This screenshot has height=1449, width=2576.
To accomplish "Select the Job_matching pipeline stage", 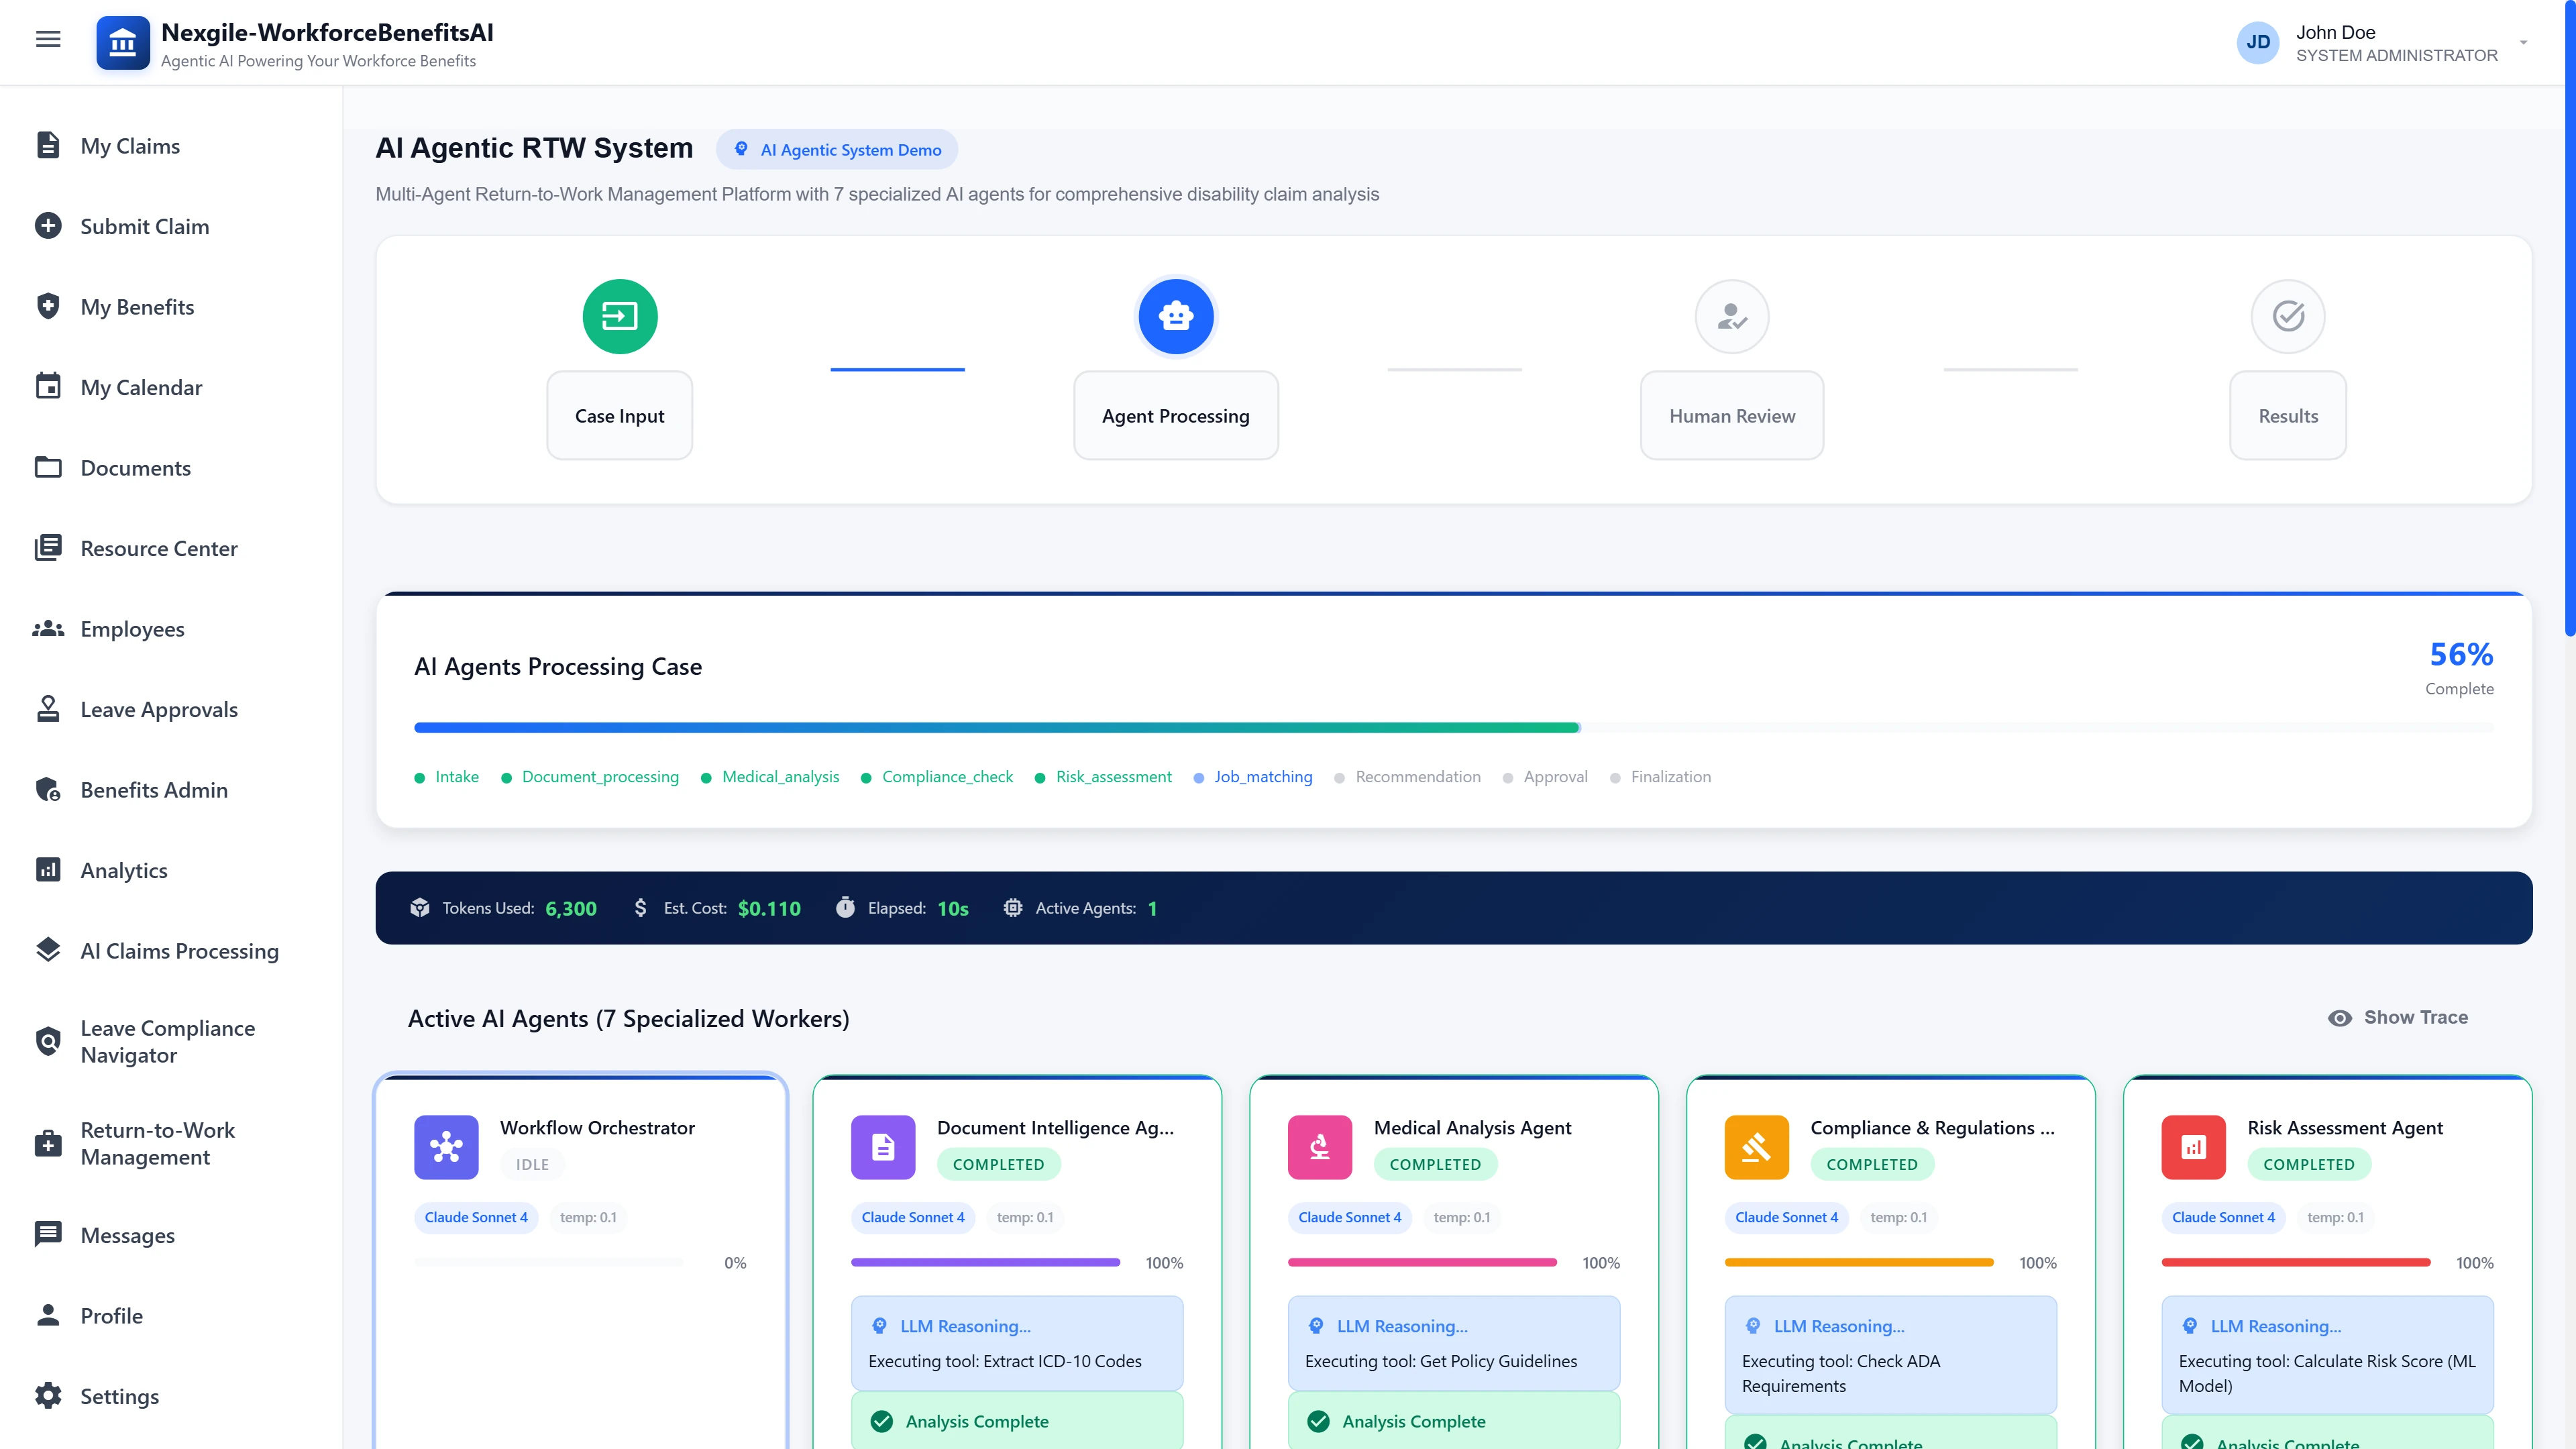I will tap(1262, 776).
